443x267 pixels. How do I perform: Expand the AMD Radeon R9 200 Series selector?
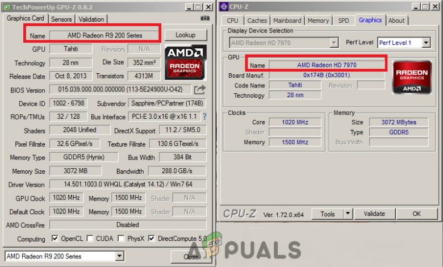pos(119,256)
